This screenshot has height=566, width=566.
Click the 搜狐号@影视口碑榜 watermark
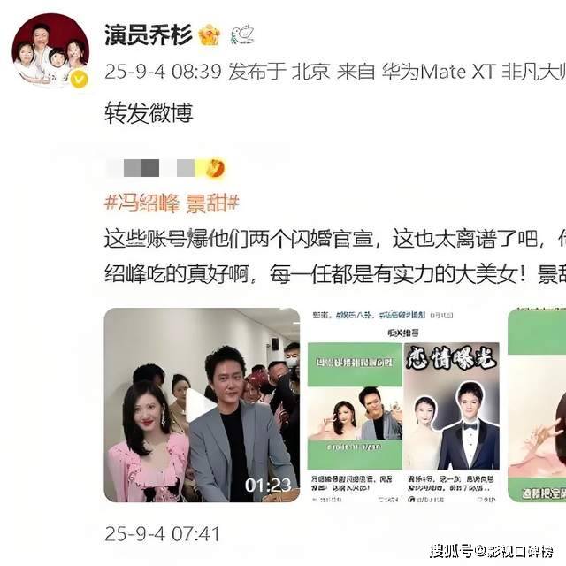(x=492, y=551)
